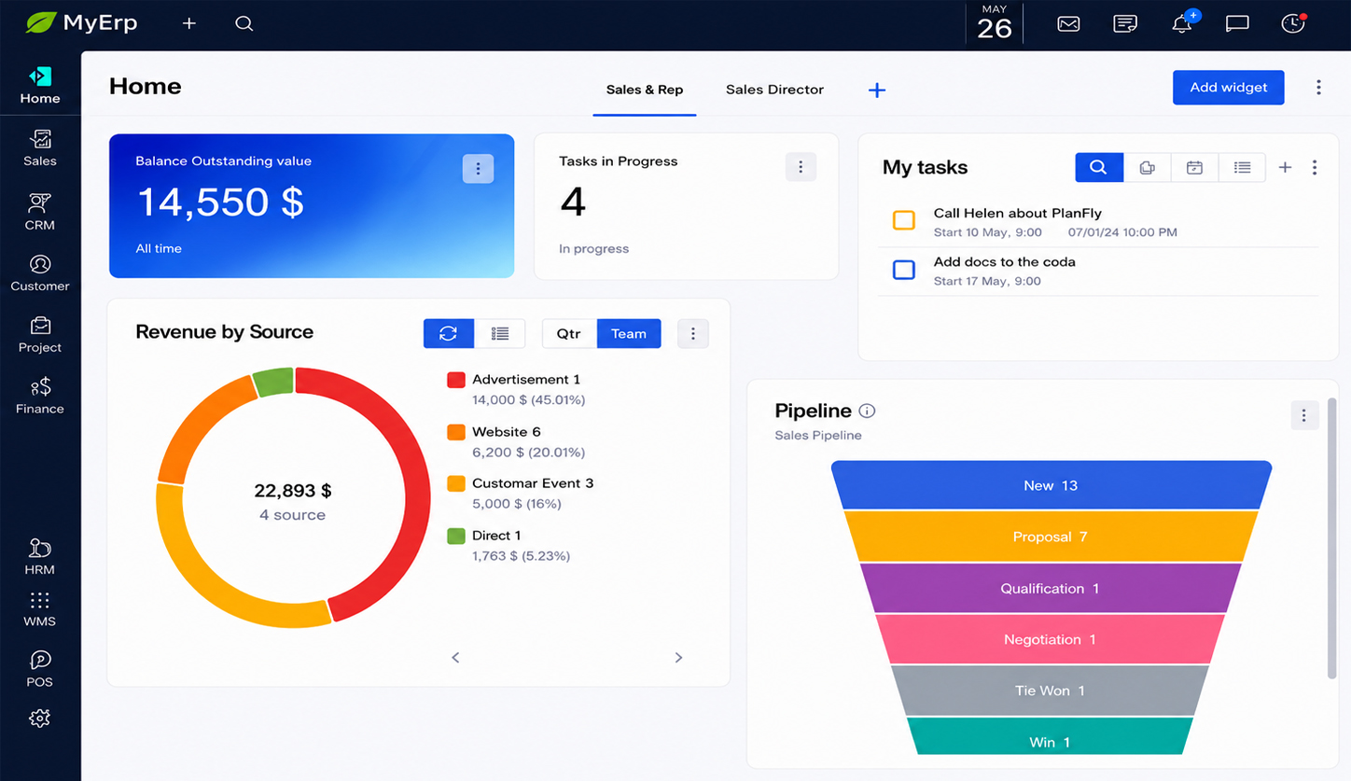1351x781 pixels.
Task: Go to Customer section in sidebar
Action: (x=40, y=273)
